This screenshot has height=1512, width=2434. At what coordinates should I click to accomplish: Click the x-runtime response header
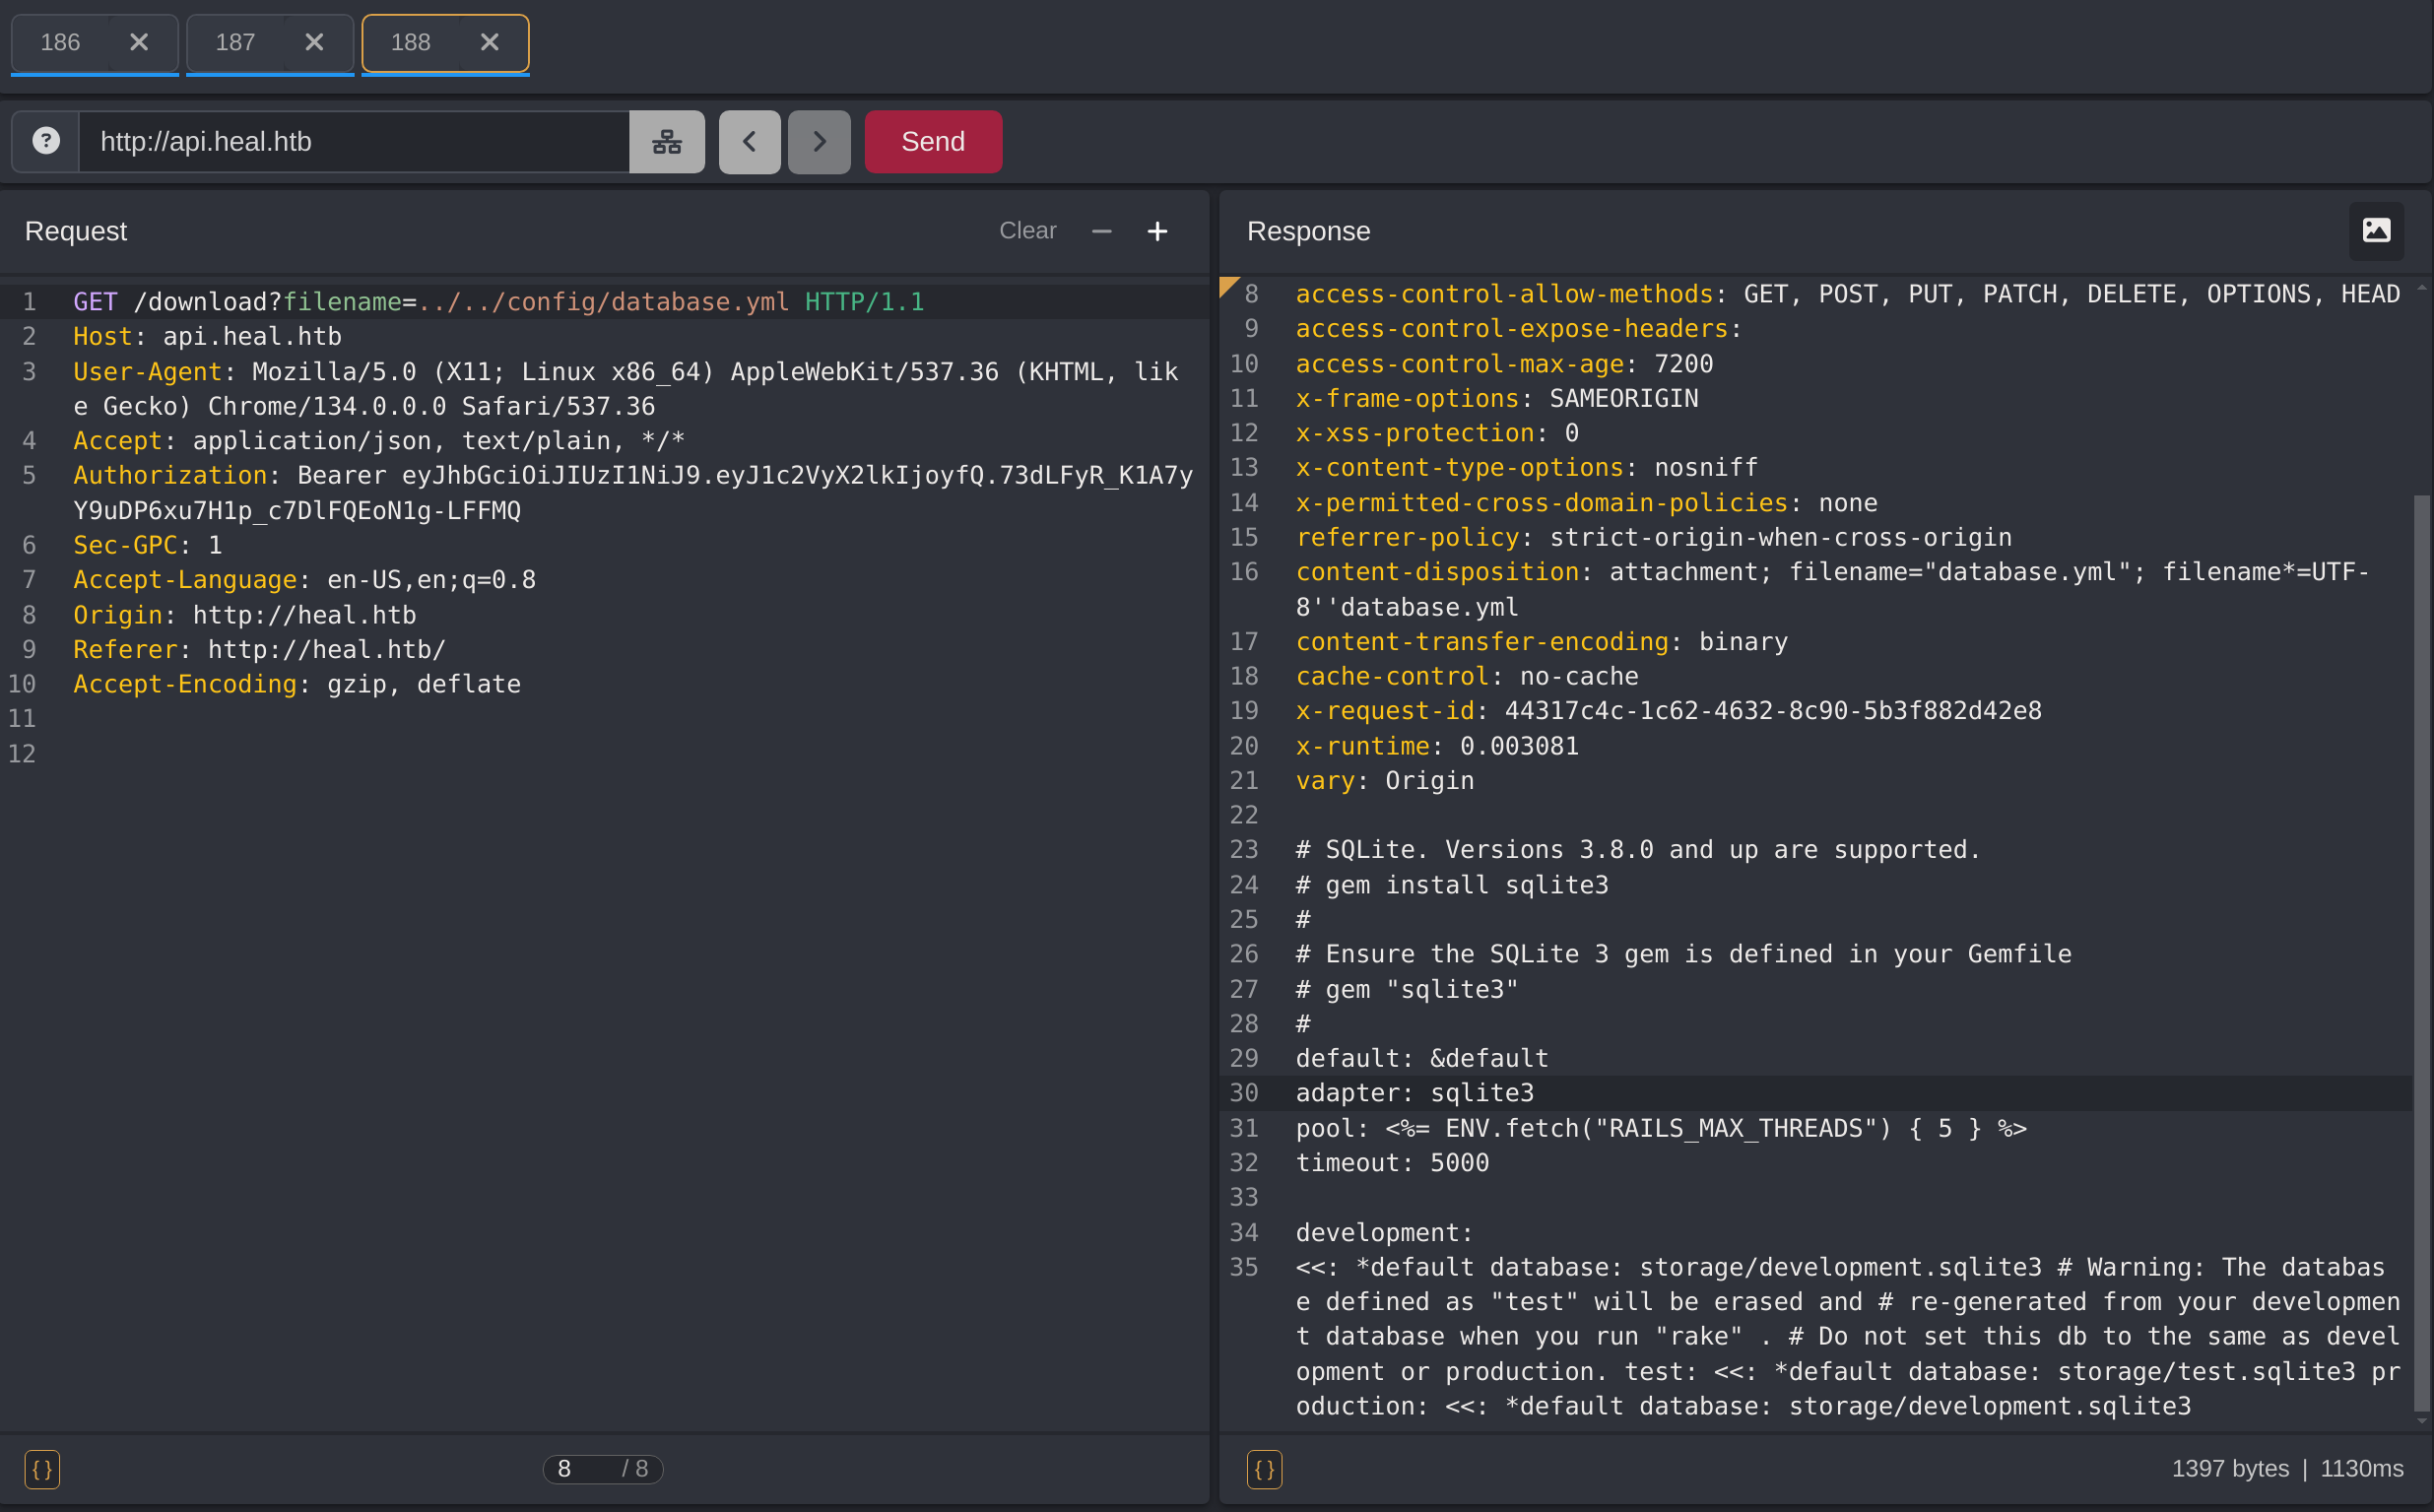click(x=1437, y=746)
